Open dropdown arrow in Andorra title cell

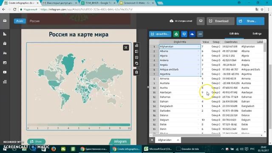click(x=198, y=60)
